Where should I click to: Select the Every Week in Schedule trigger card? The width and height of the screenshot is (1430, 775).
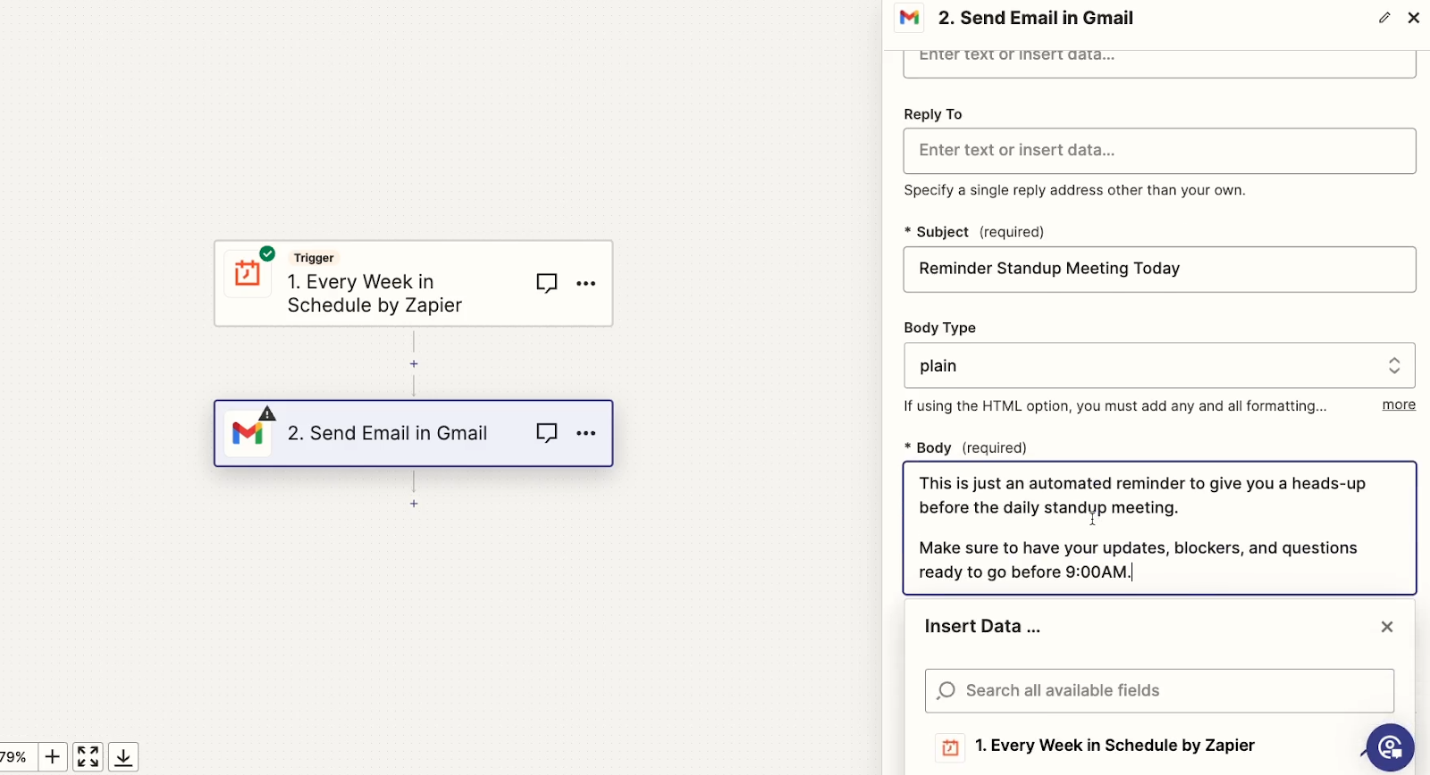[x=414, y=283]
